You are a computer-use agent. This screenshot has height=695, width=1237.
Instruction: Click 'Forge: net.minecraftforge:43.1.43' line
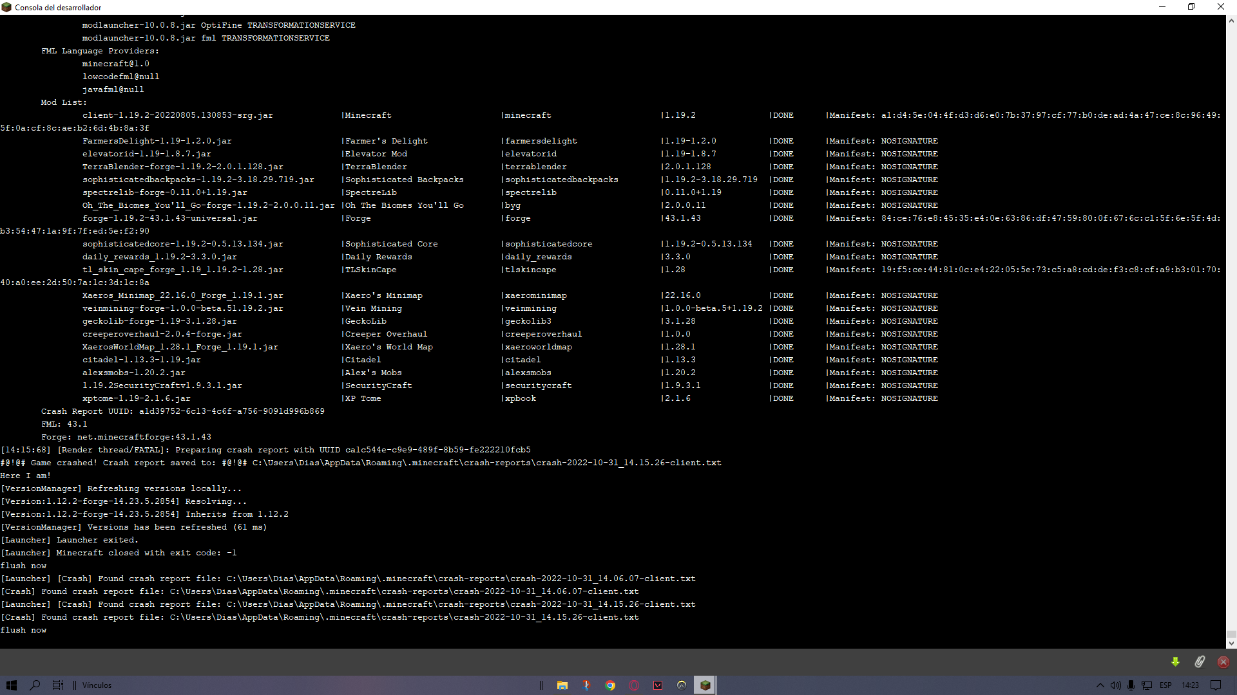126,437
